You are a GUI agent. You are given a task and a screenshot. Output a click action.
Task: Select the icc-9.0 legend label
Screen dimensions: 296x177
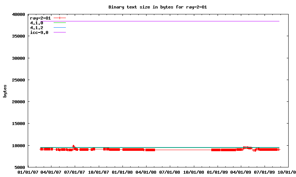point(39,32)
